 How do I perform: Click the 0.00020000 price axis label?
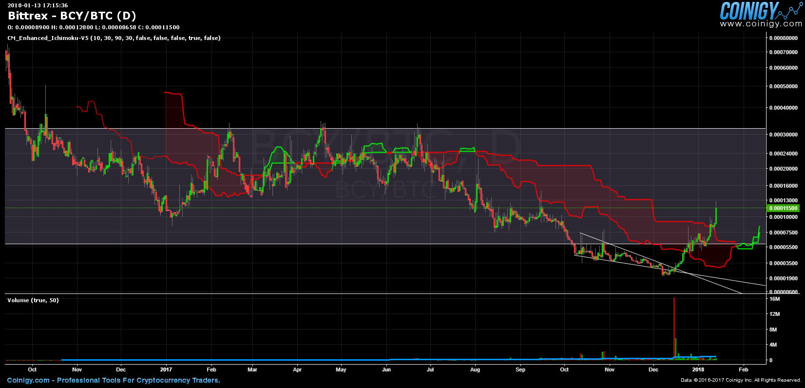[784, 169]
